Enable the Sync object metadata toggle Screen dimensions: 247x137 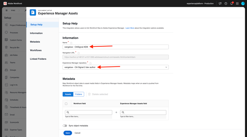(x=65, y=126)
